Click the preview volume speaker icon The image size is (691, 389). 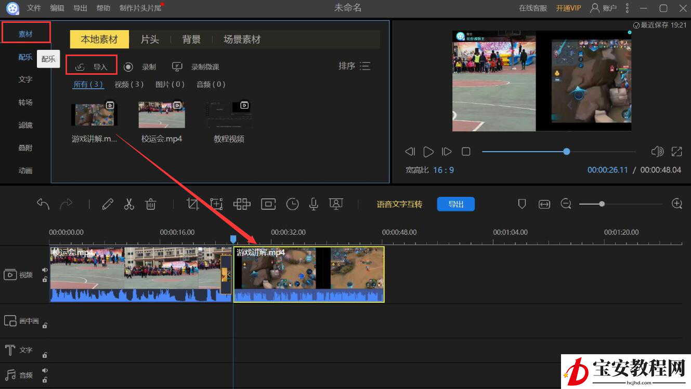point(657,152)
